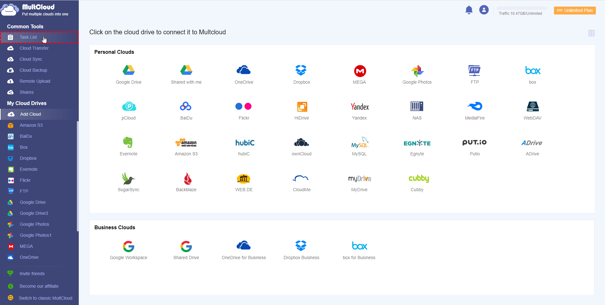The width and height of the screenshot is (605, 305).
Task: Select the NAS storage icon
Action: [x=417, y=106]
